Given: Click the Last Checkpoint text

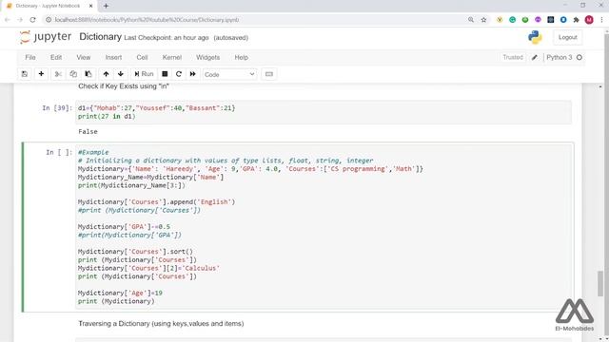Looking at the screenshot, I should [167, 38].
